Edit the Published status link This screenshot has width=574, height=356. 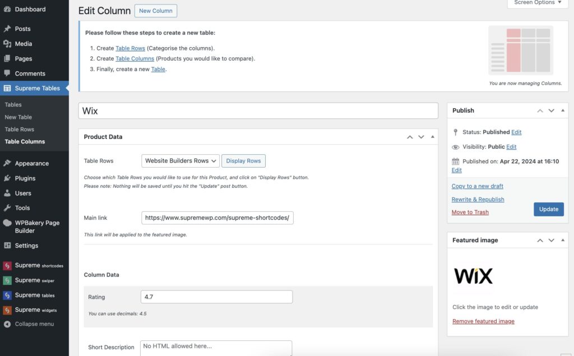(516, 132)
